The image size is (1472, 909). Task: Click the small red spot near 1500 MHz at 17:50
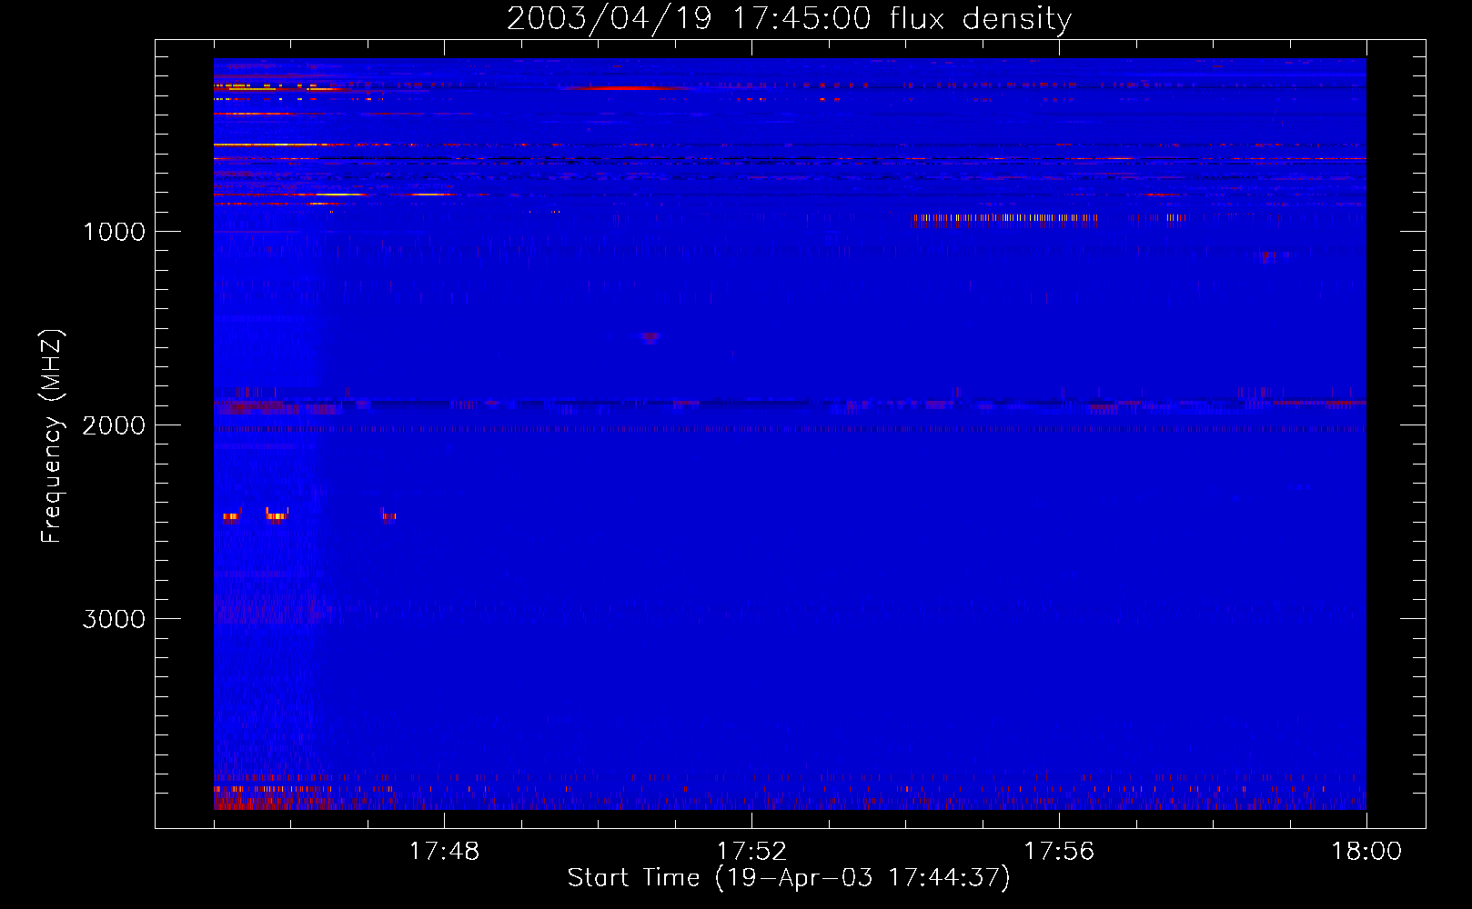pyautogui.click(x=650, y=337)
